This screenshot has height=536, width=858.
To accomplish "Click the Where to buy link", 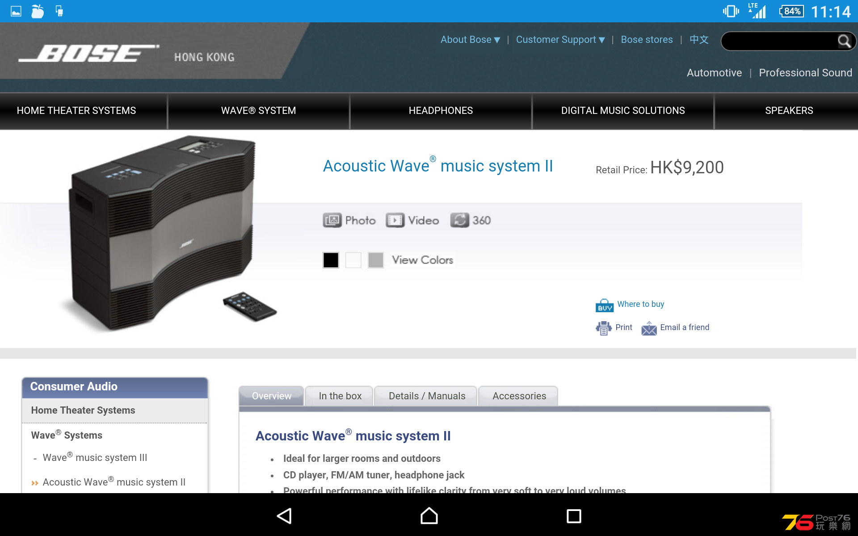I will pos(640,304).
